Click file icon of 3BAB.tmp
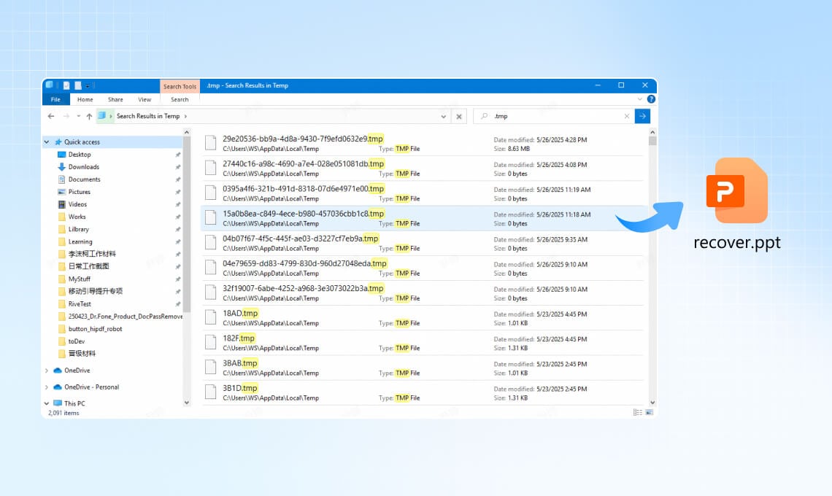This screenshot has width=832, height=496. (x=211, y=367)
